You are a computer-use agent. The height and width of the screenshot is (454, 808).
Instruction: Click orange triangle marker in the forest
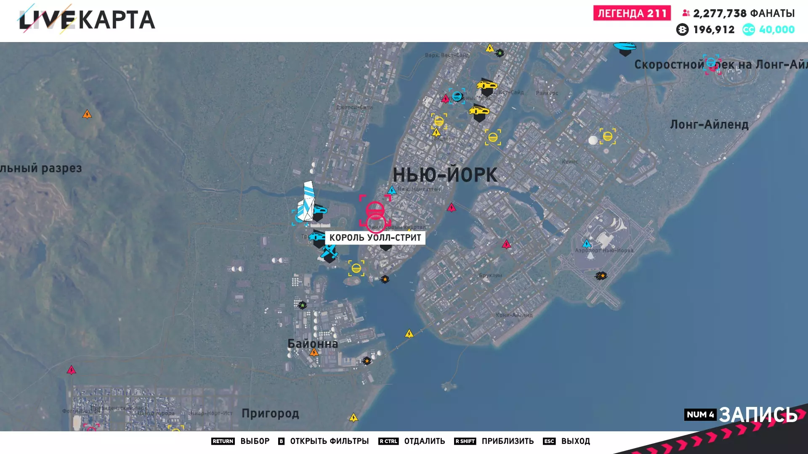(x=87, y=114)
